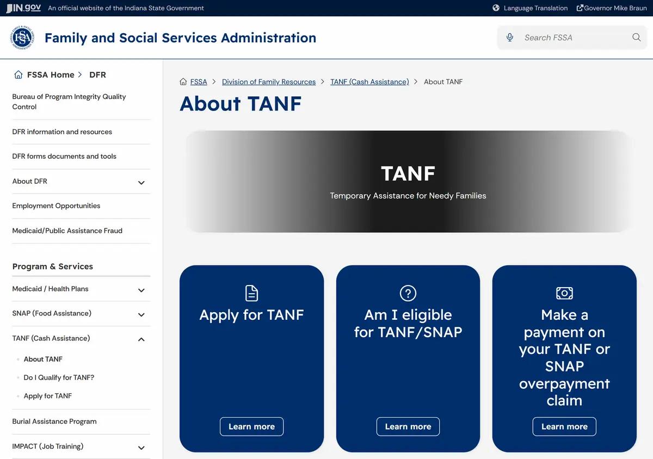Collapse the TANF (Cash Assistance) section

point(141,339)
